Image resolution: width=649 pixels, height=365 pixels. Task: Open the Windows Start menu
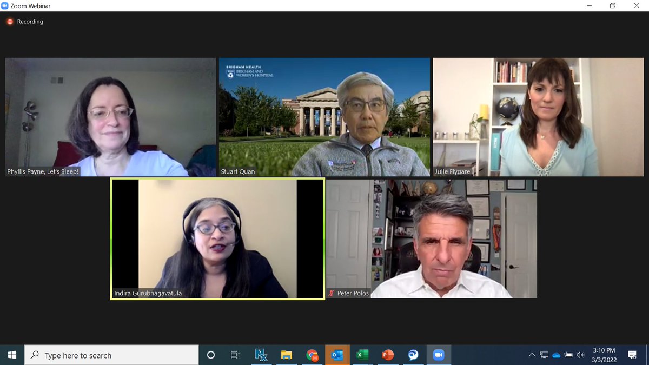(x=12, y=355)
